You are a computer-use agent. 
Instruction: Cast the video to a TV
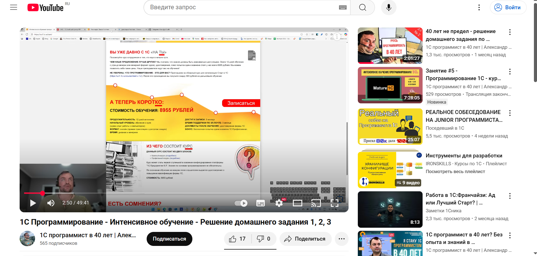(x=316, y=203)
